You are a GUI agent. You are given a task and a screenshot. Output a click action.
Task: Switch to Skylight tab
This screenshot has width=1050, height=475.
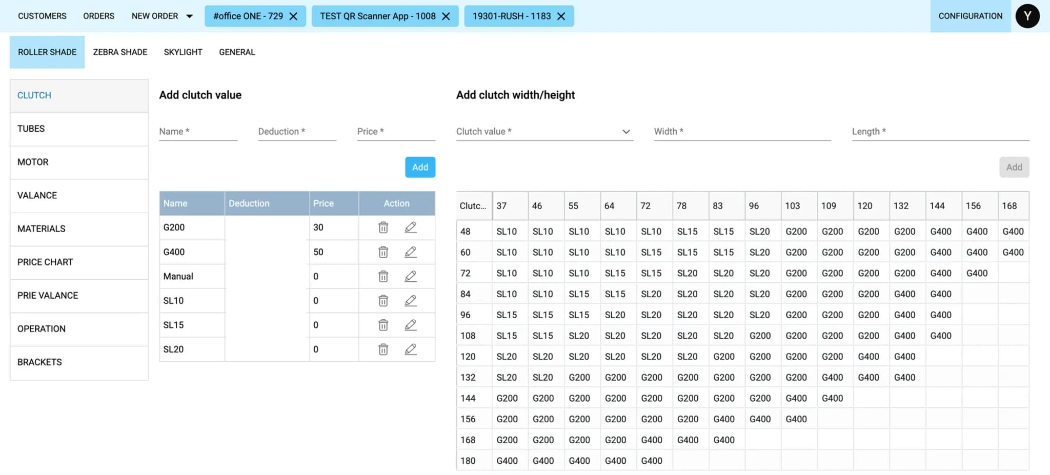[183, 52]
